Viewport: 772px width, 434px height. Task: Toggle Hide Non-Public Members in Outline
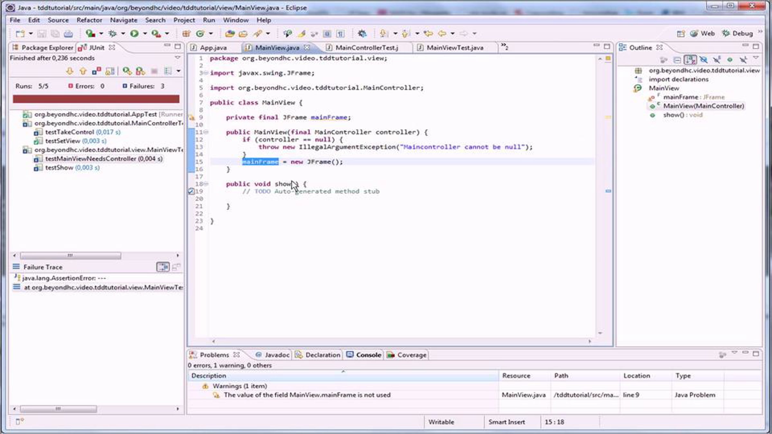[730, 60]
